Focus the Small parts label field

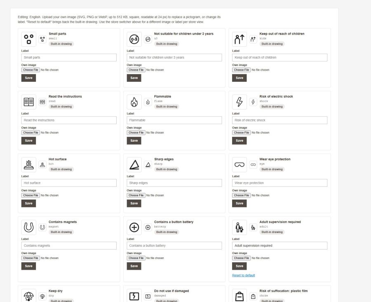(x=69, y=57)
